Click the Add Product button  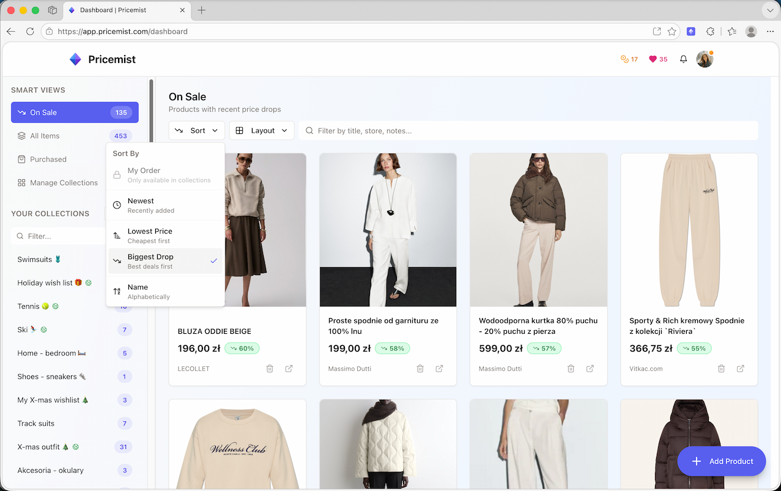722,461
